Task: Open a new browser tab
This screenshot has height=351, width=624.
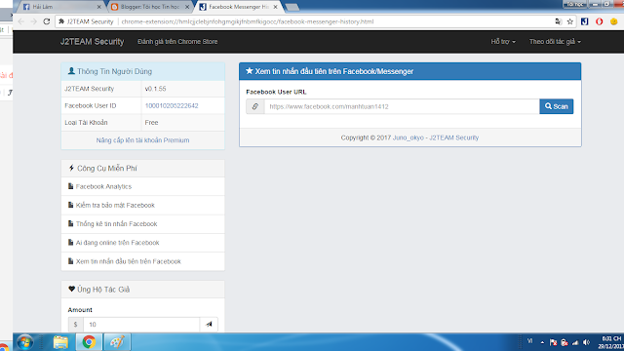Action: tap(292, 7)
